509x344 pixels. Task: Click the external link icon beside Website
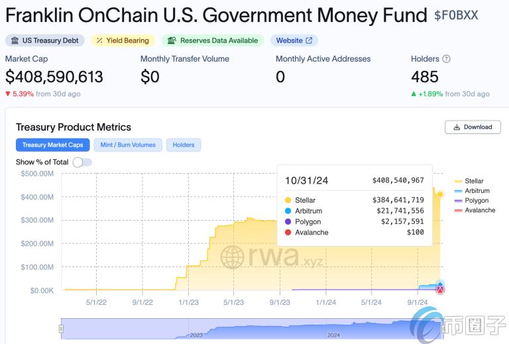pos(309,40)
